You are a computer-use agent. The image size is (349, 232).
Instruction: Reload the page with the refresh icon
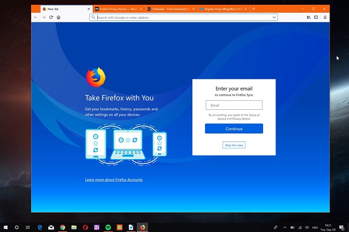[51, 17]
